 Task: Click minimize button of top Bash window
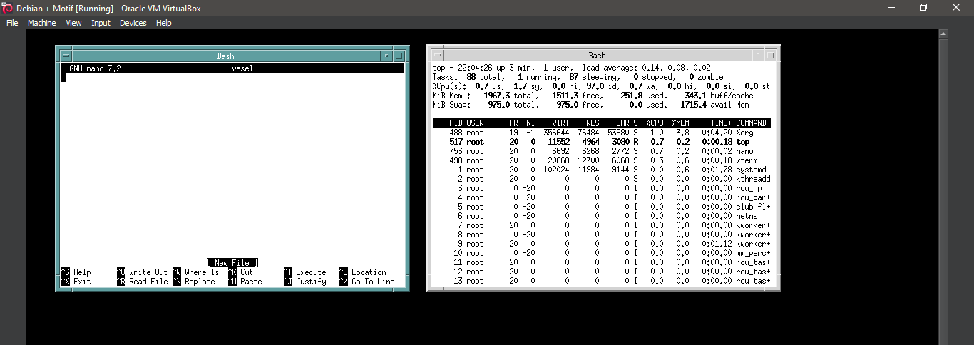759,55
